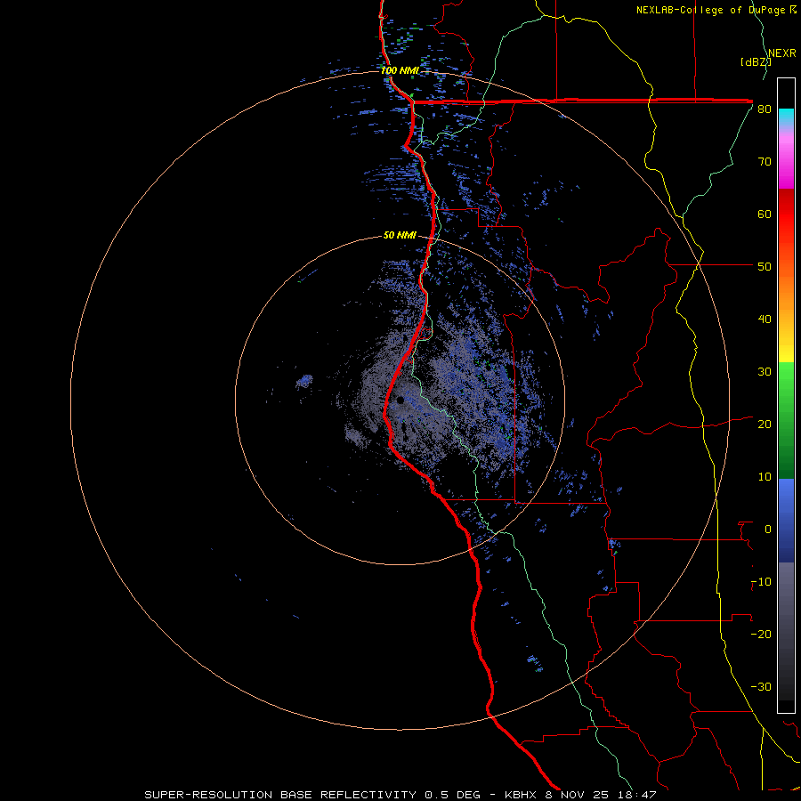801x801 pixels.
Task: Click the 80 value on the dBZ scale
Action: coord(765,109)
